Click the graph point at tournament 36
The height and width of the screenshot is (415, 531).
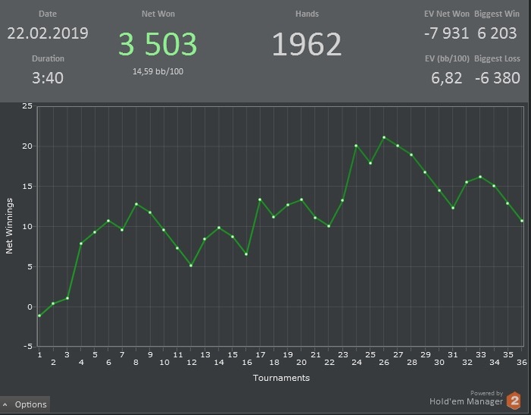522,221
